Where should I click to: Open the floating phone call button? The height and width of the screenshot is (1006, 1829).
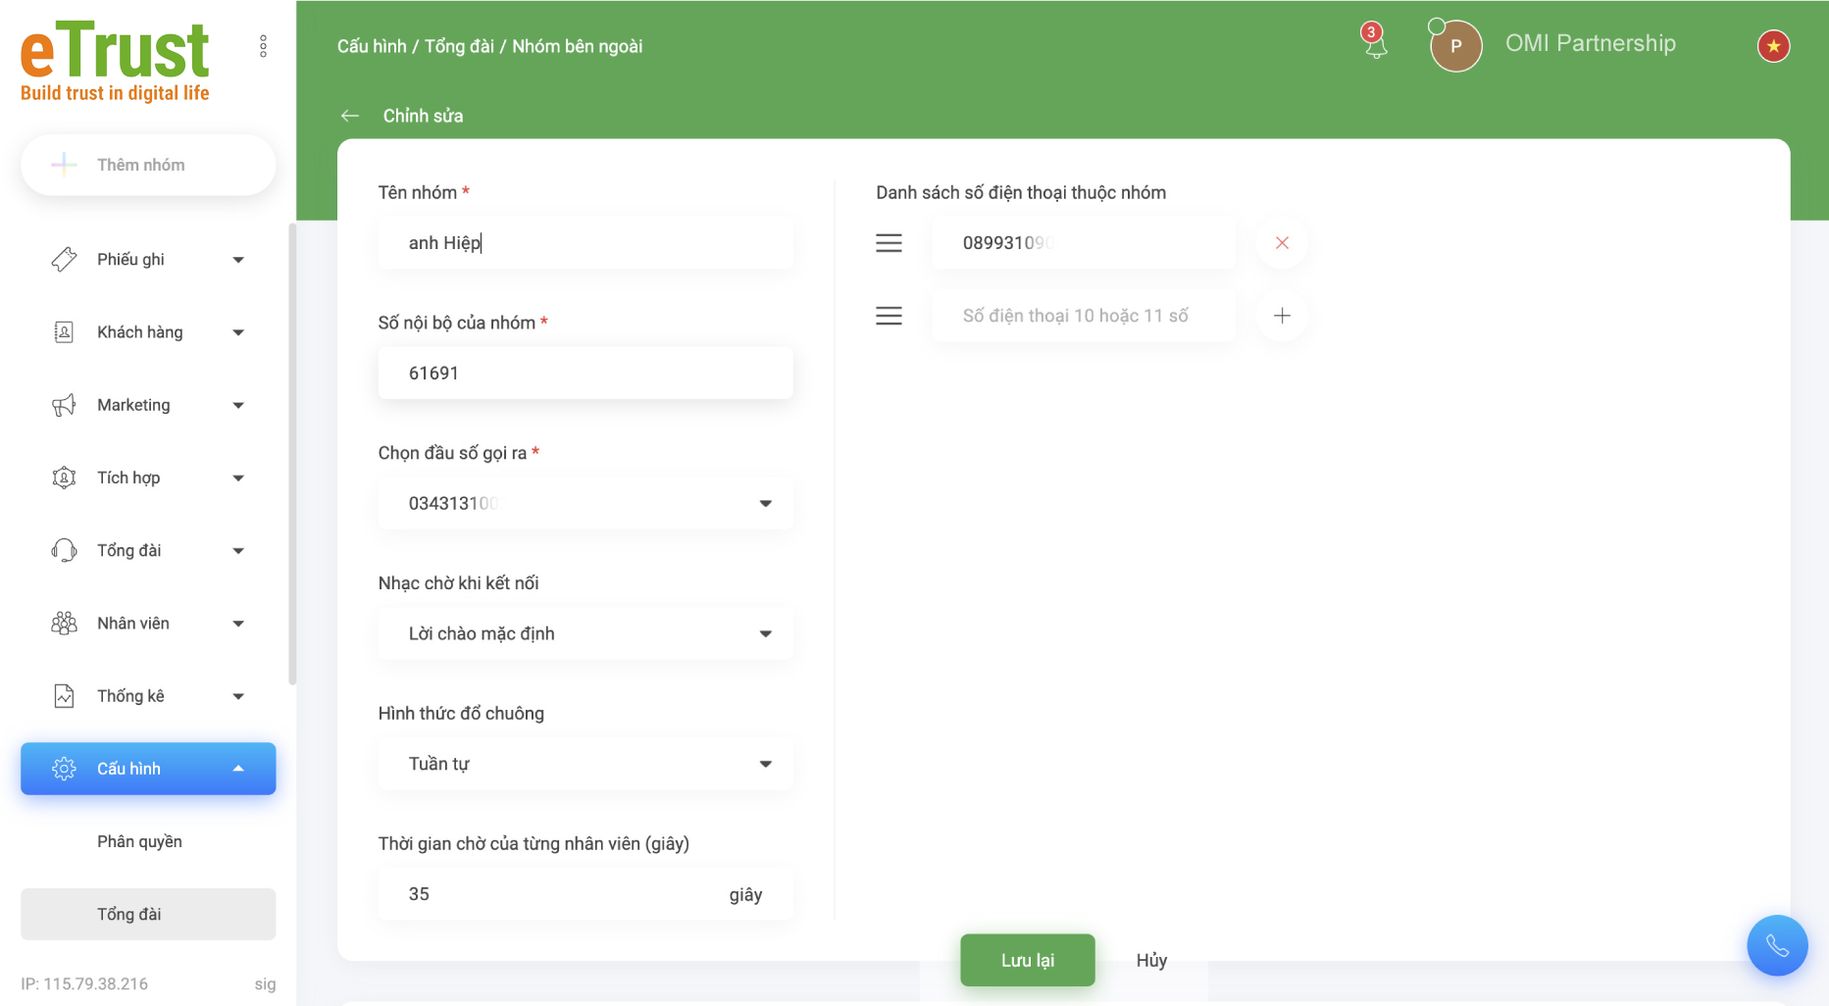pyautogui.click(x=1776, y=945)
